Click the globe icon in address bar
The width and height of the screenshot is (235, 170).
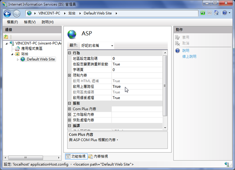[x=29, y=13]
